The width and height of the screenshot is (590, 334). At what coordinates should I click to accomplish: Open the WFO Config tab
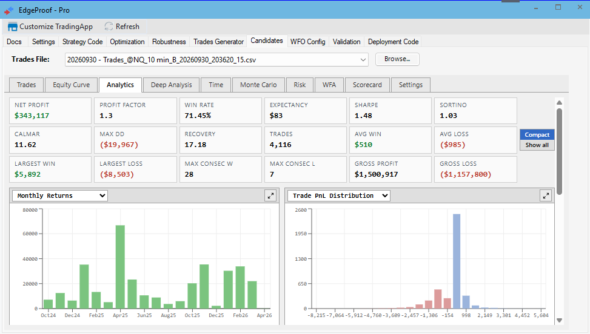(308, 42)
